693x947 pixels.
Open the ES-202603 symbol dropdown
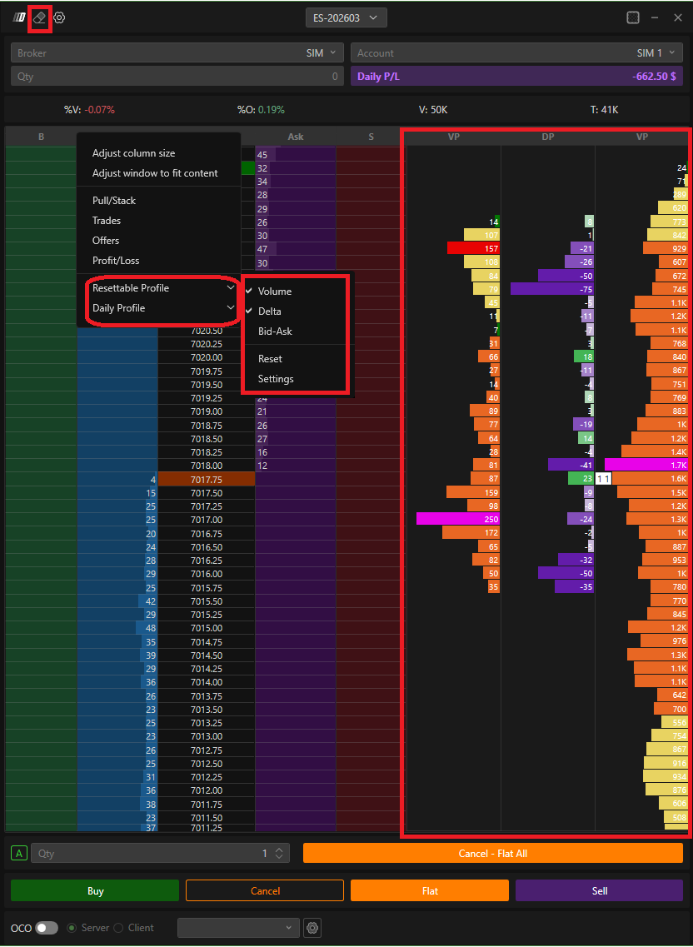346,17
